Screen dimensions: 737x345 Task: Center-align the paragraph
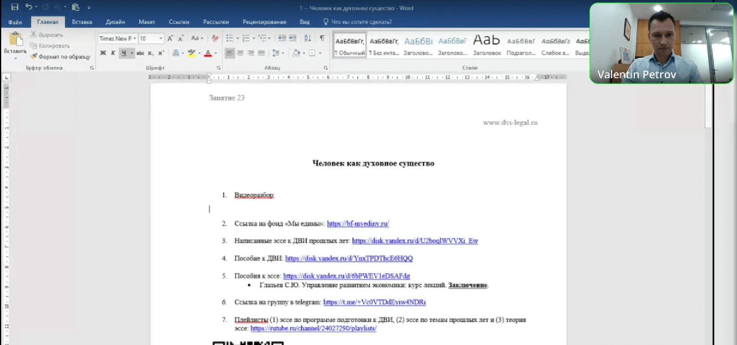240,53
